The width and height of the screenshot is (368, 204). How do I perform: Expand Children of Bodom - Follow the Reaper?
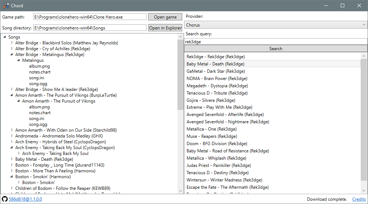click(12, 188)
